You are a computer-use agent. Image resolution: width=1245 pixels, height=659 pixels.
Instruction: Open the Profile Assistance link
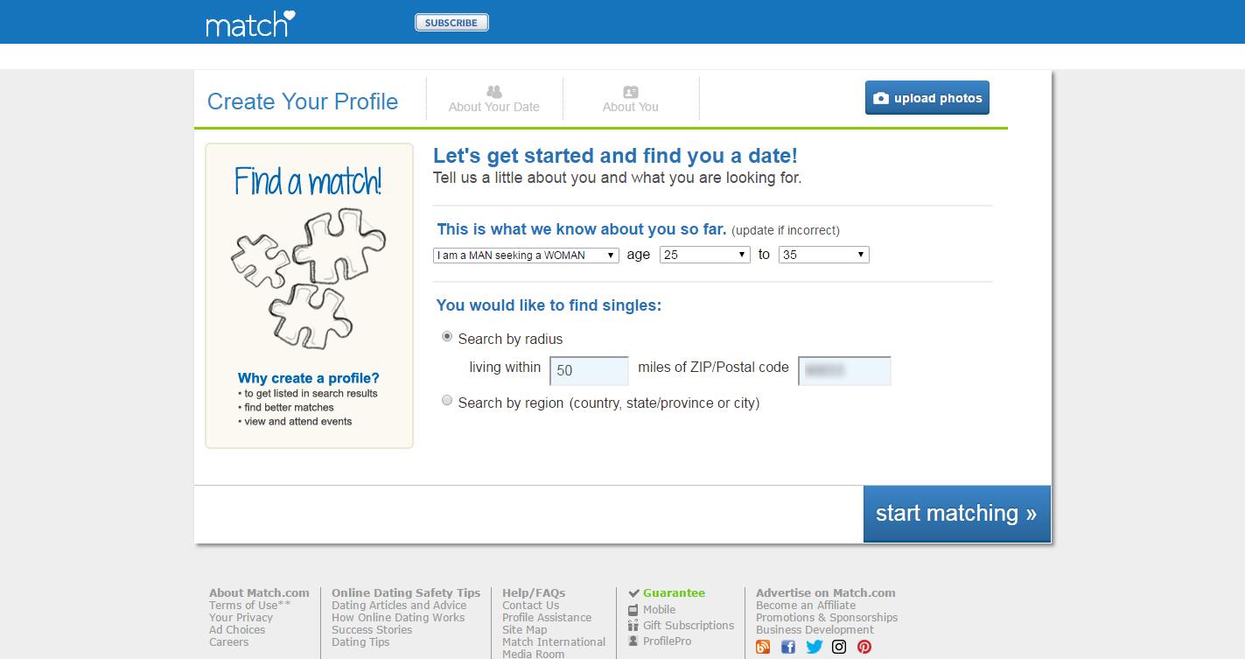pyautogui.click(x=547, y=618)
